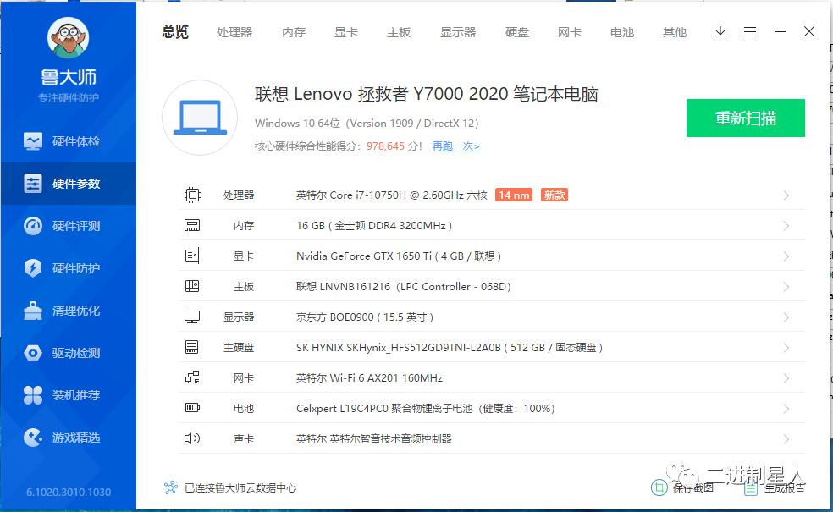Click the 京东方 BOE0900 display text
The width and height of the screenshot is (833, 512).
click(x=365, y=317)
